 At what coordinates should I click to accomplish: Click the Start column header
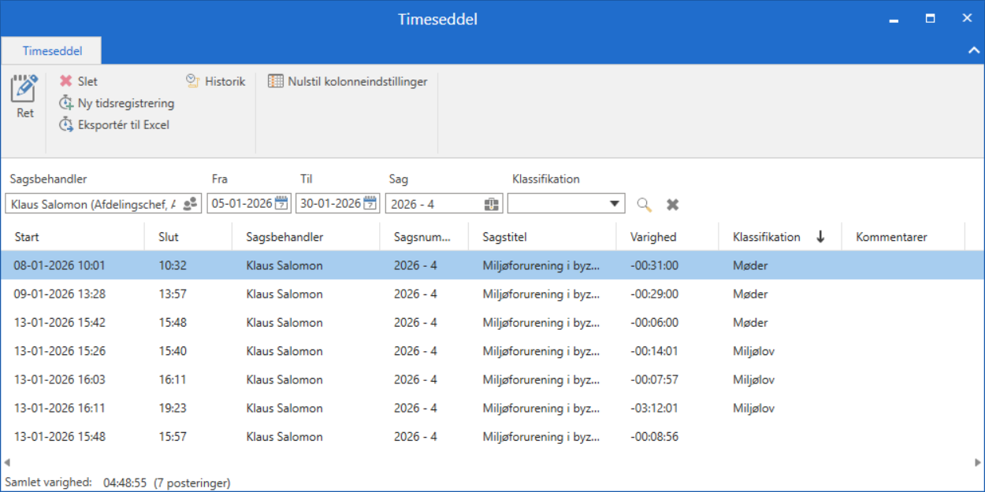[x=27, y=237]
